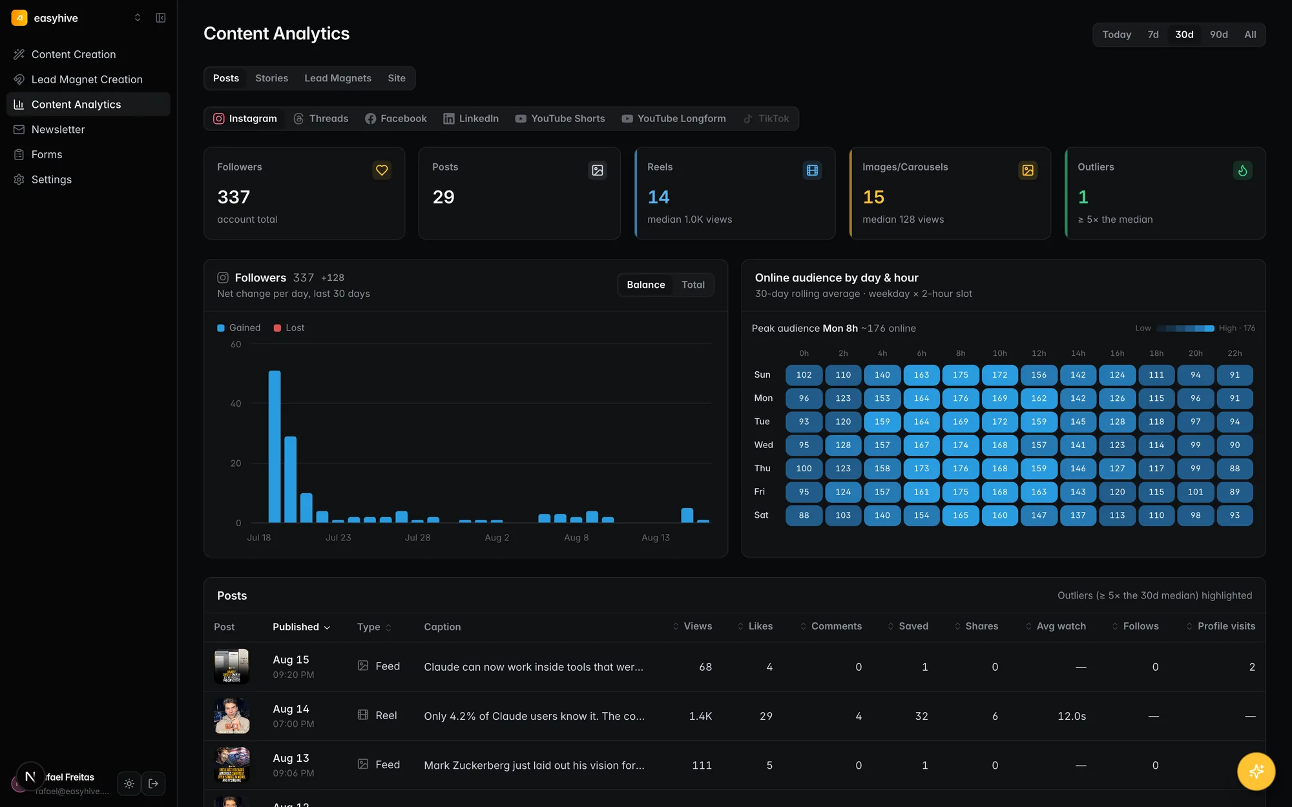Switch to the Lead Magnets tab
The image size is (1292, 807).
[x=338, y=78]
